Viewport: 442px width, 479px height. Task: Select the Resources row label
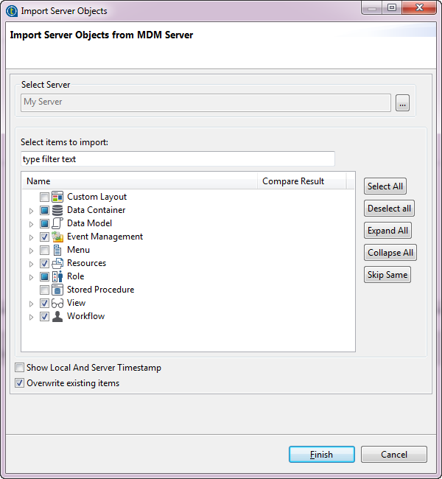click(x=86, y=263)
